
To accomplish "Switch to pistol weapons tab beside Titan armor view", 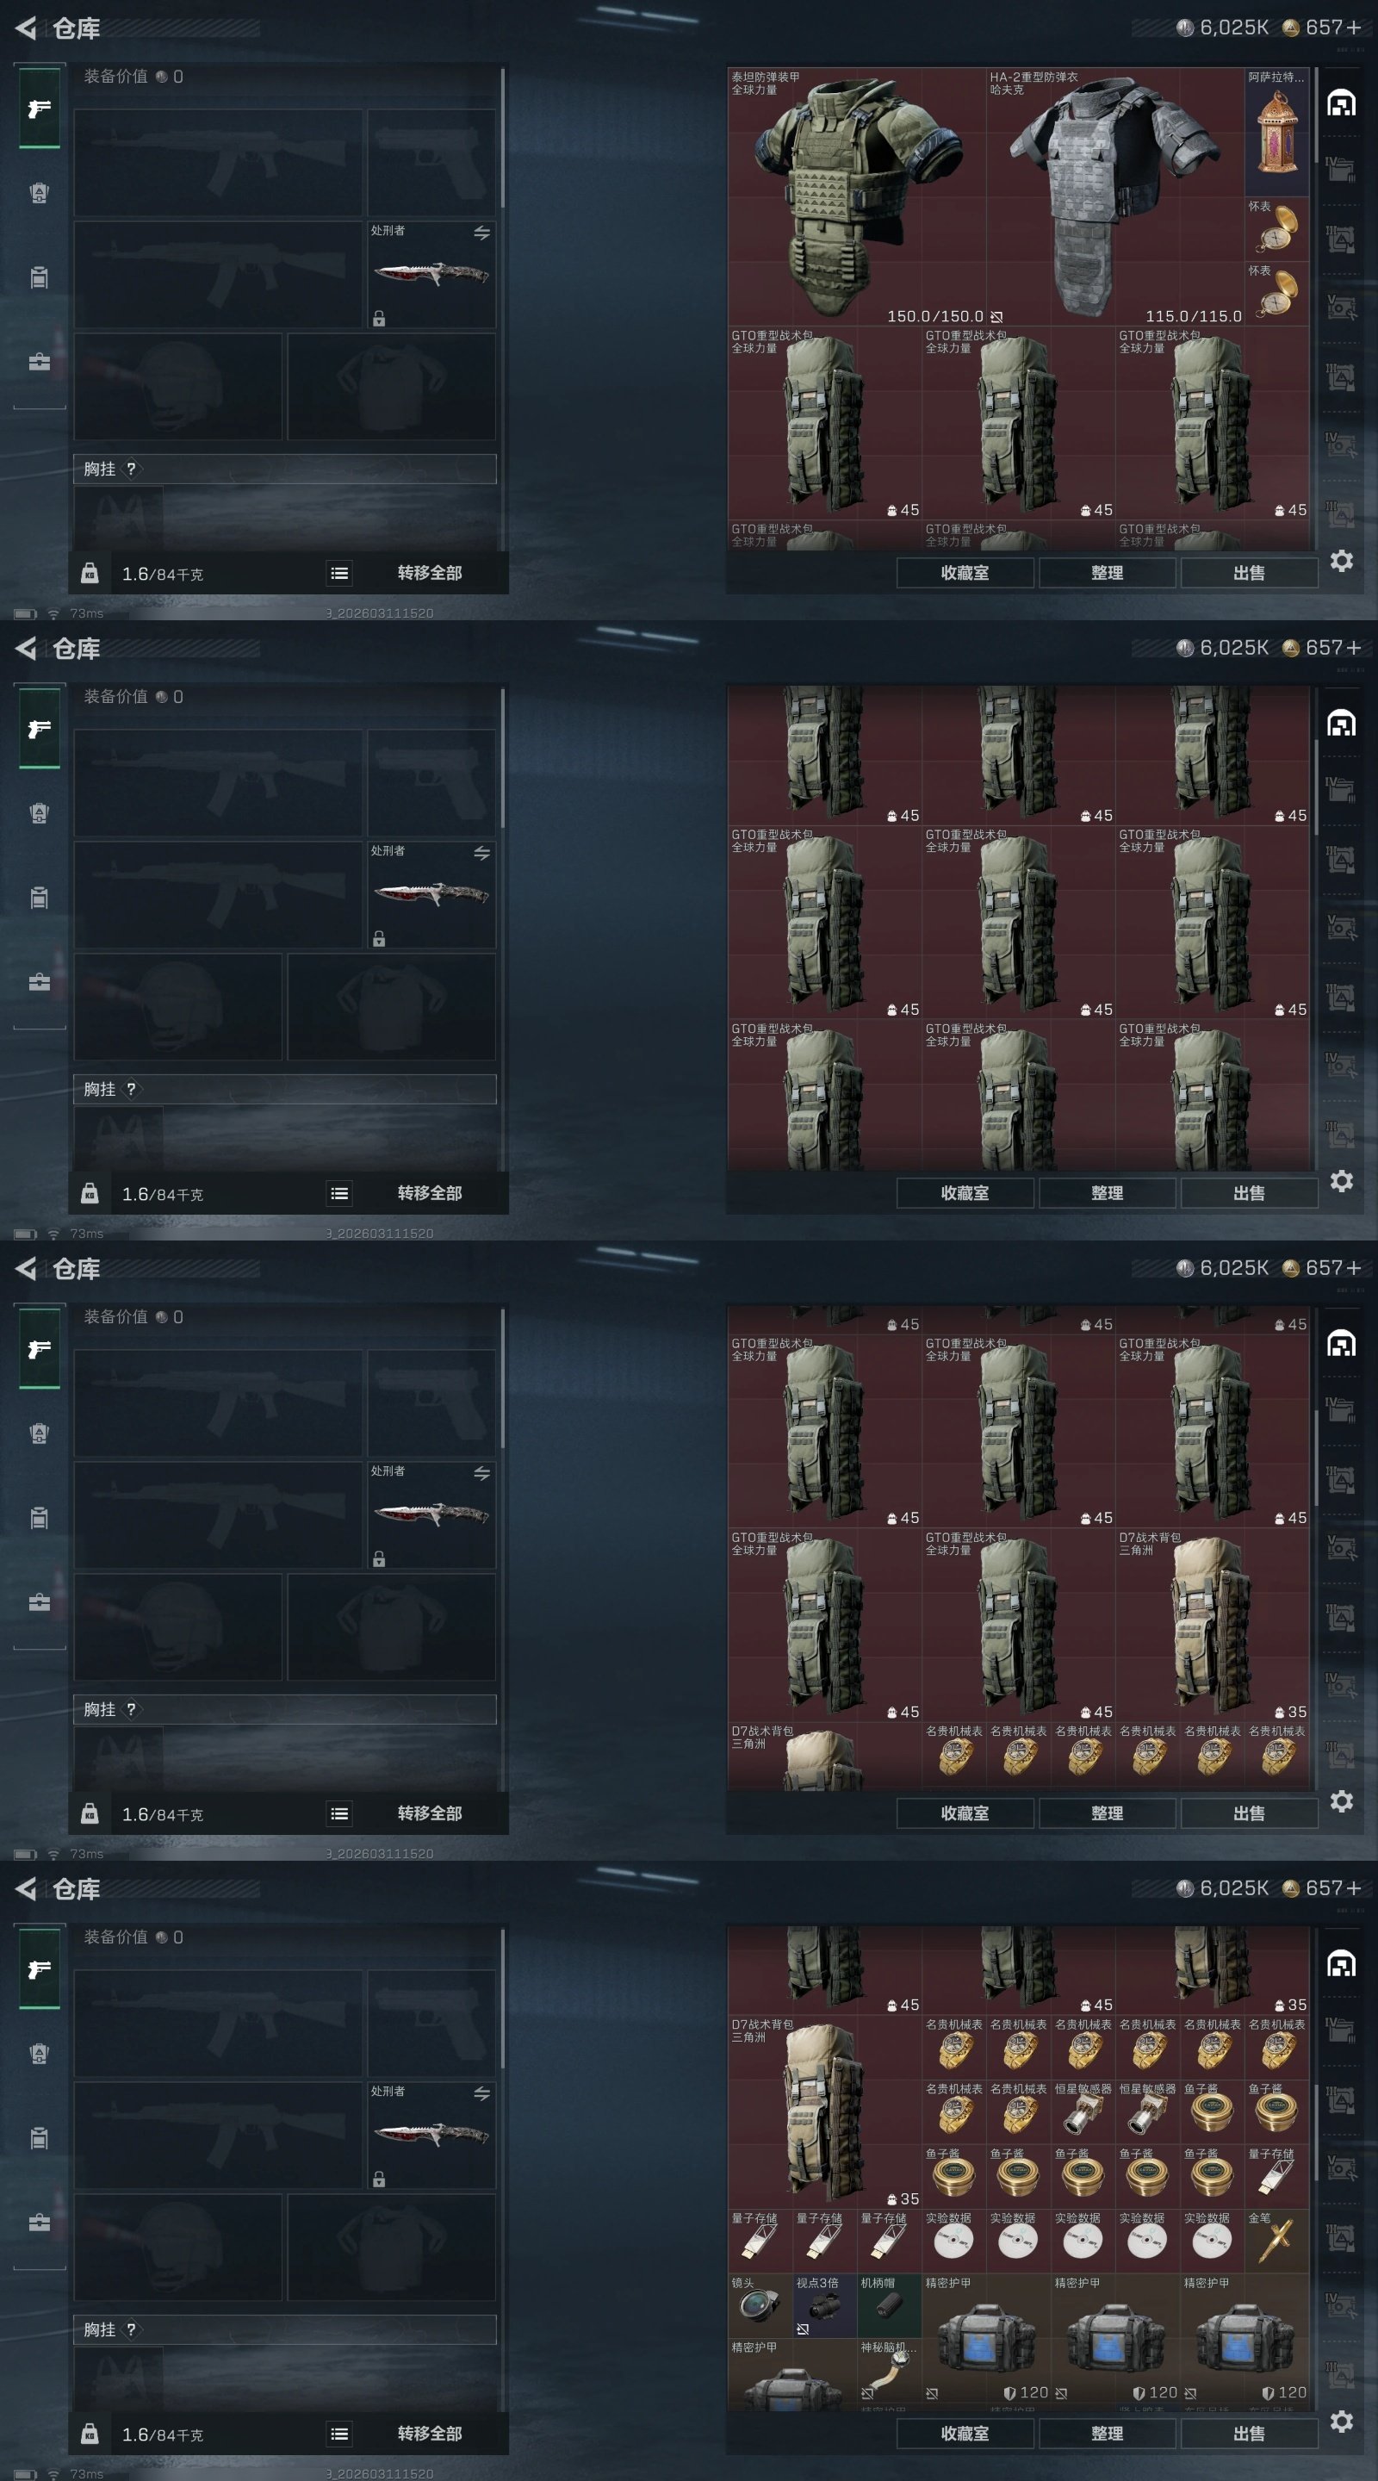I will tap(40, 108).
